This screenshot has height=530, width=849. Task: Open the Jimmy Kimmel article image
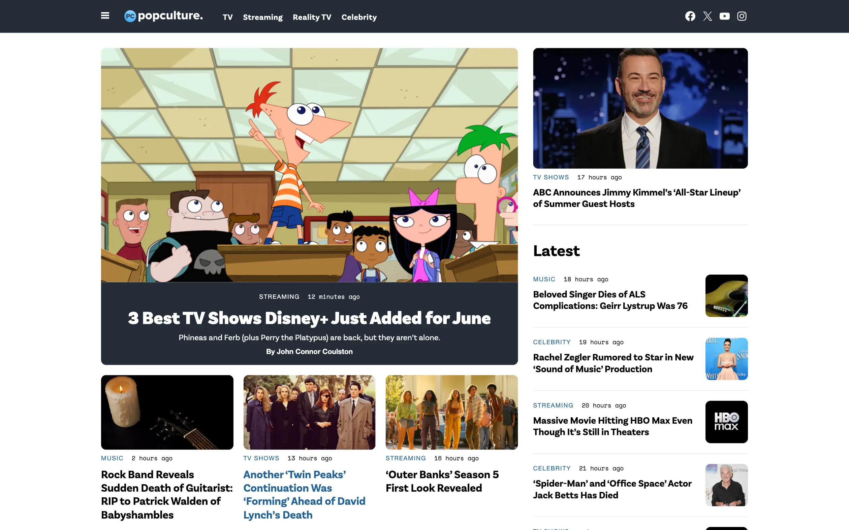point(640,108)
